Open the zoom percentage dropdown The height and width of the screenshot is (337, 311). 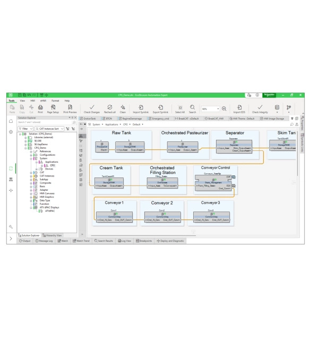[218, 109]
